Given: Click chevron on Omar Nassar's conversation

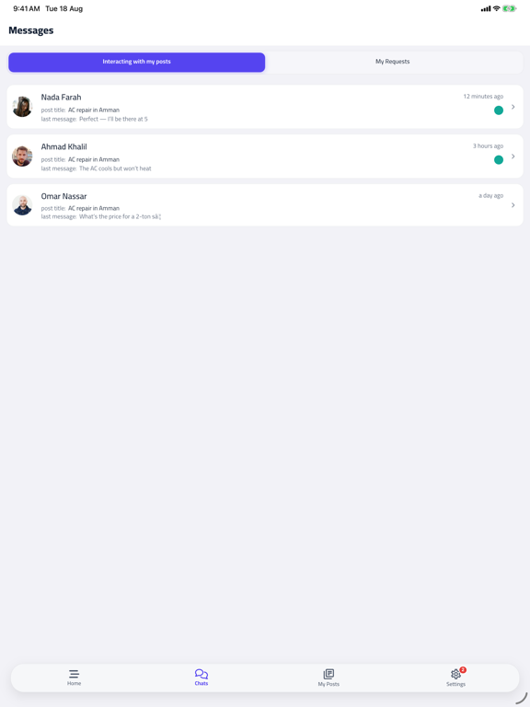Looking at the screenshot, I should point(513,205).
